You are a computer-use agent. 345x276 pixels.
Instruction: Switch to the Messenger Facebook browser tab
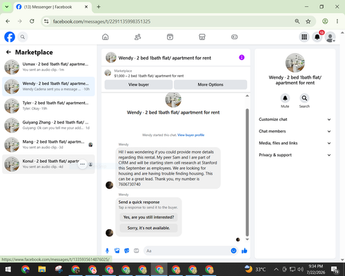(x=52, y=7)
